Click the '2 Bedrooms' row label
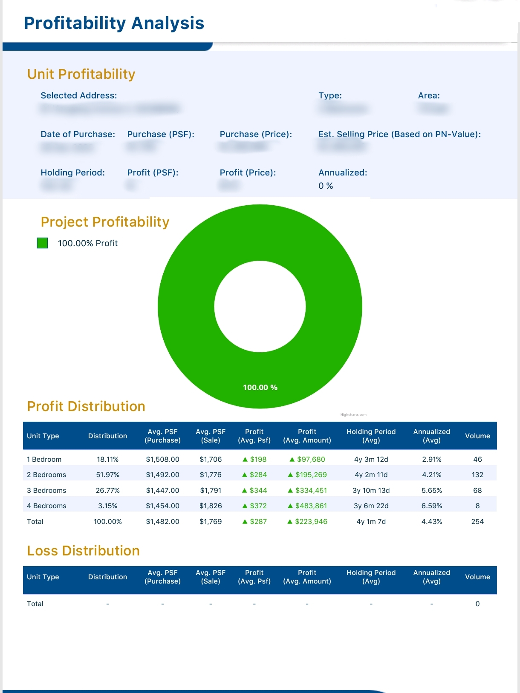520x693 pixels. click(46, 475)
